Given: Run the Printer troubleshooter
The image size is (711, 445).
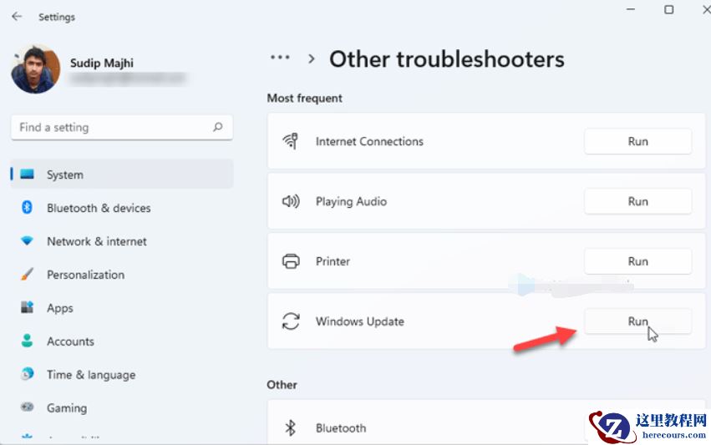Looking at the screenshot, I should tap(637, 261).
